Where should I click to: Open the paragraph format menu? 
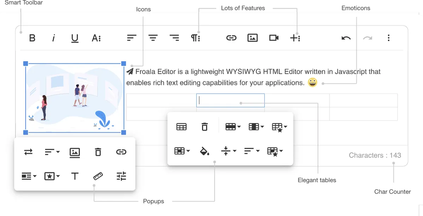click(x=196, y=38)
